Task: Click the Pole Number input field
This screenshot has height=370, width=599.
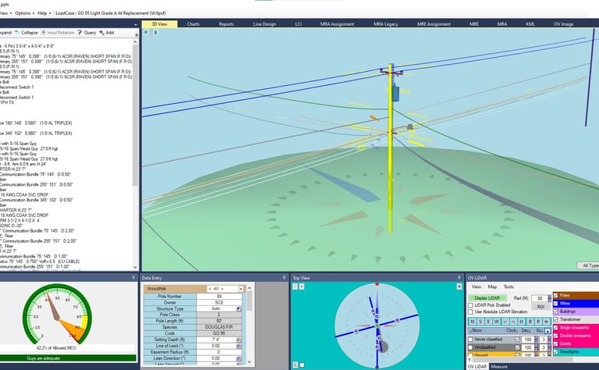Action: (x=219, y=296)
